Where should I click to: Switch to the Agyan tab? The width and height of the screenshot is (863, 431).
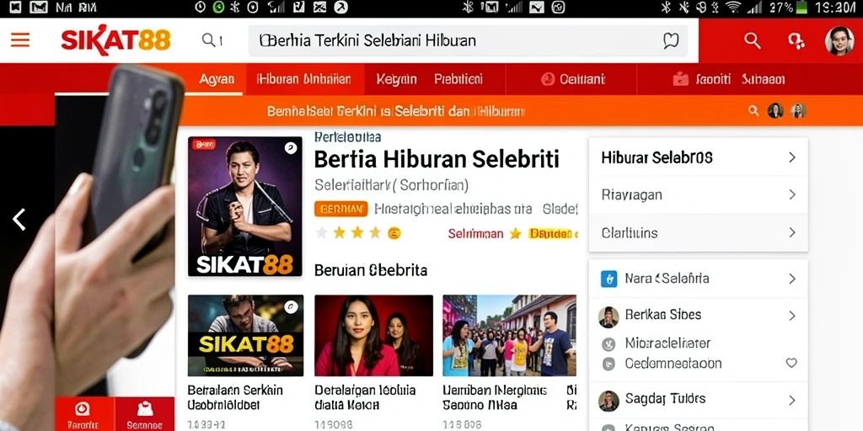tap(217, 79)
